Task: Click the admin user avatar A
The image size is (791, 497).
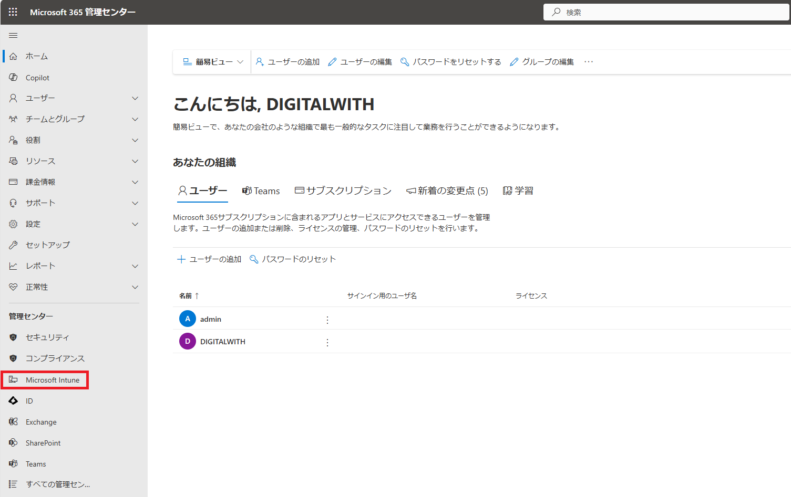Action: point(188,319)
